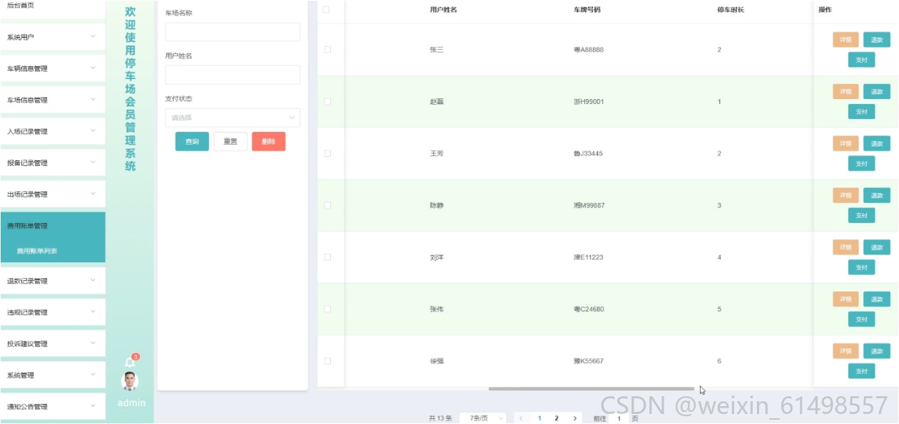
Task: Open the 通知公告管理 sidebar menu
Action: (x=53, y=407)
